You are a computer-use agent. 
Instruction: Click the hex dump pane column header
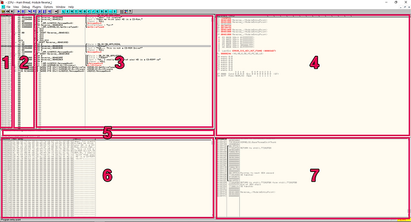pyautogui.click(x=107, y=139)
